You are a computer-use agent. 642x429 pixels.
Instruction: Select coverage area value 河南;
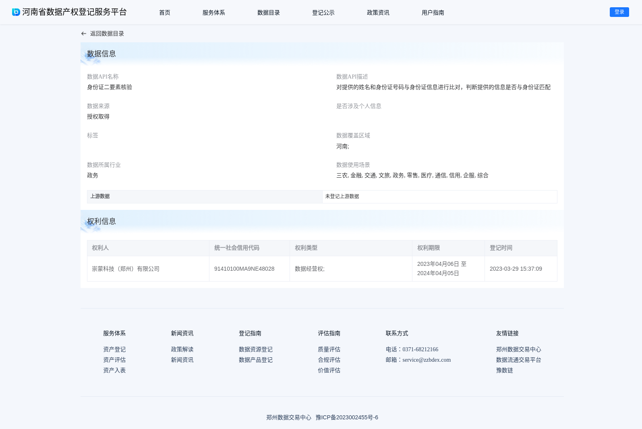click(343, 146)
